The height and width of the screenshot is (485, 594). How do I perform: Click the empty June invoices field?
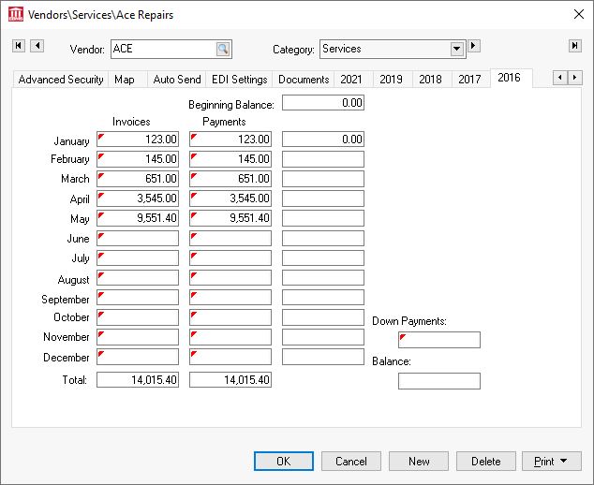[x=138, y=238]
